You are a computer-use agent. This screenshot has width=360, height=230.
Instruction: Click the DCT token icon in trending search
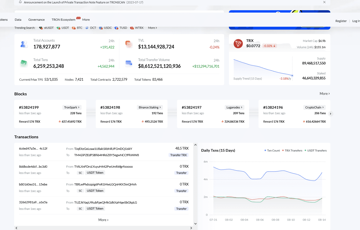coord(87,28)
